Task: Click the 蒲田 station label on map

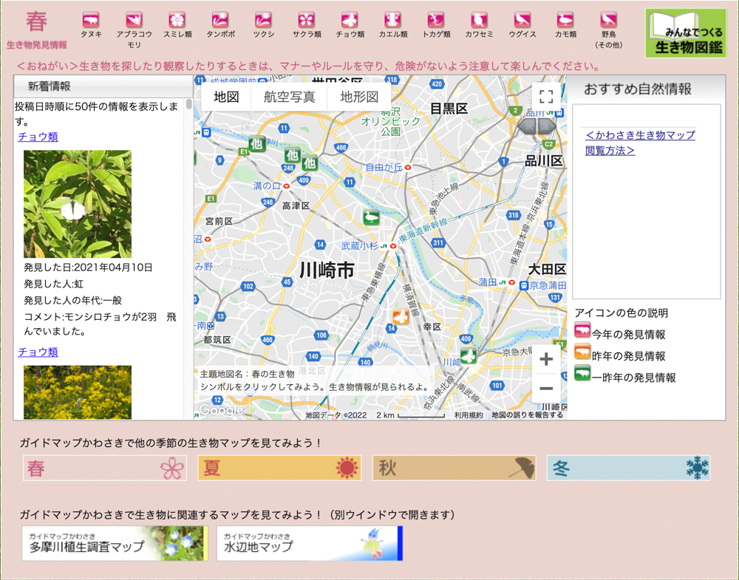Action: (488, 282)
